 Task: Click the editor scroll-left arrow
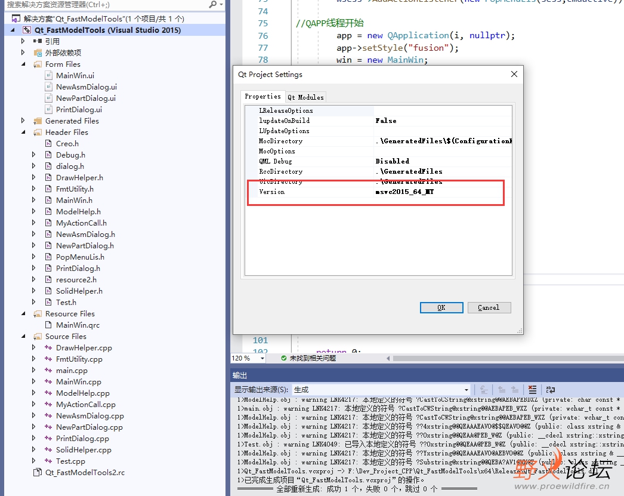(388, 358)
